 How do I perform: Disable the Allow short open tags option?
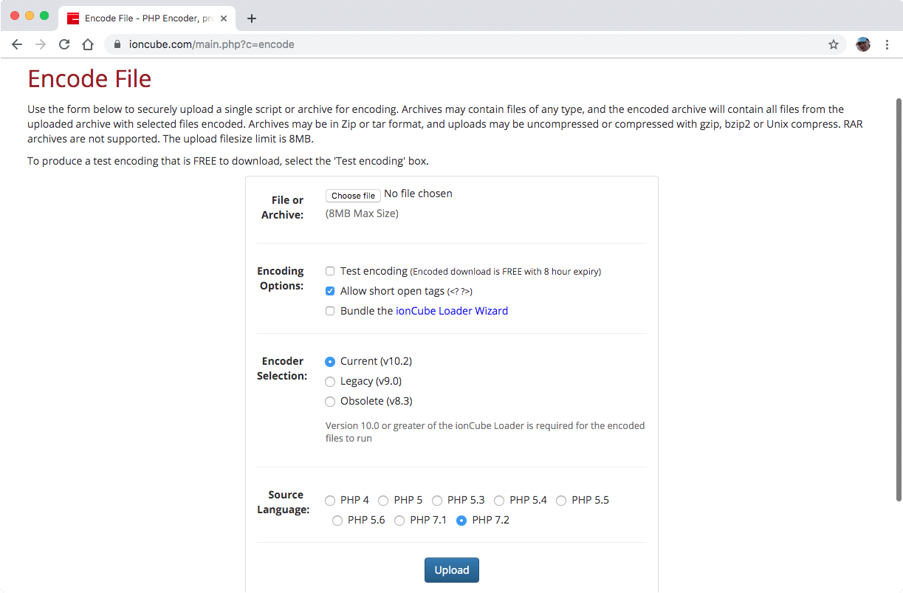pos(329,291)
